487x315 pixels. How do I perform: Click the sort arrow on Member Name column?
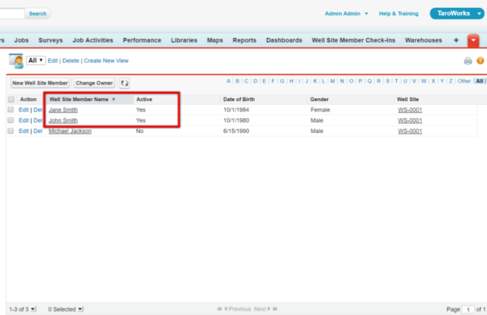click(x=114, y=100)
